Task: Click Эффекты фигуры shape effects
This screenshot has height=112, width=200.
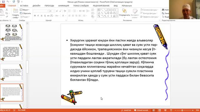Action: tap(150, 17)
